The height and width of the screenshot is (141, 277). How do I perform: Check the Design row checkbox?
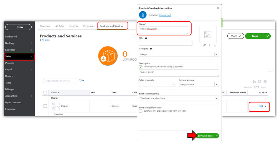click(x=45, y=106)
